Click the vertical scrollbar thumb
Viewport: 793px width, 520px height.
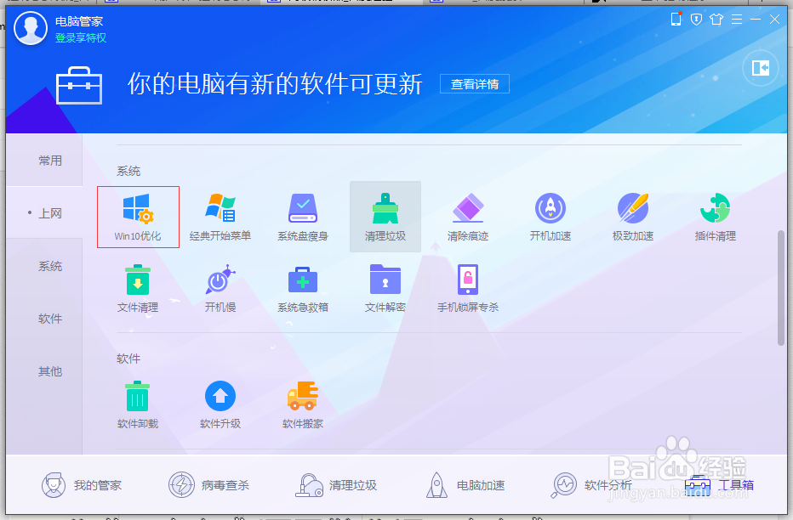(781, 288)
